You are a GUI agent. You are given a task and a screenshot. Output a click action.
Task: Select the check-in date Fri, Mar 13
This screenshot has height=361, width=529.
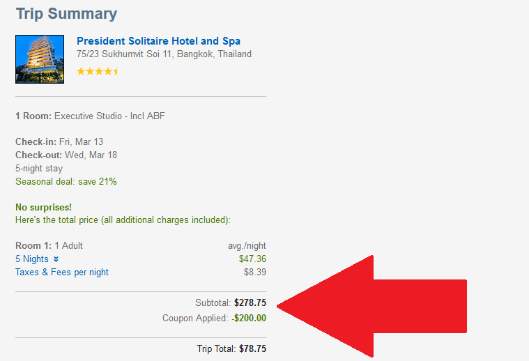pyautogui.click(x=81, y=141)
